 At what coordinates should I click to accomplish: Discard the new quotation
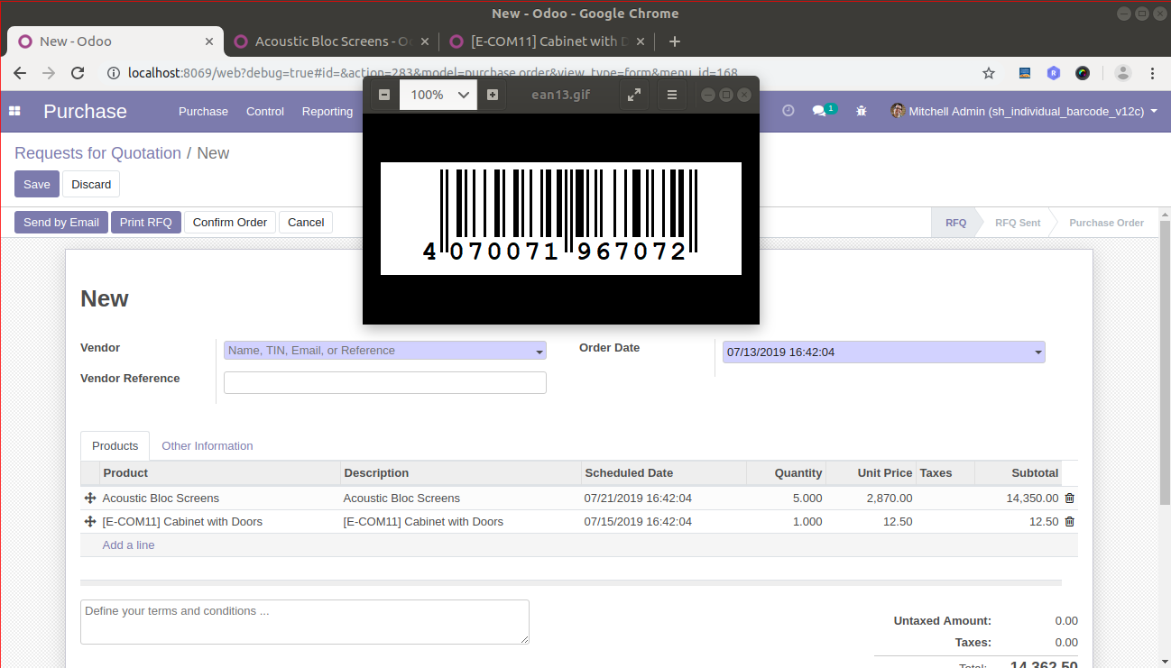(x=91, y=184)
